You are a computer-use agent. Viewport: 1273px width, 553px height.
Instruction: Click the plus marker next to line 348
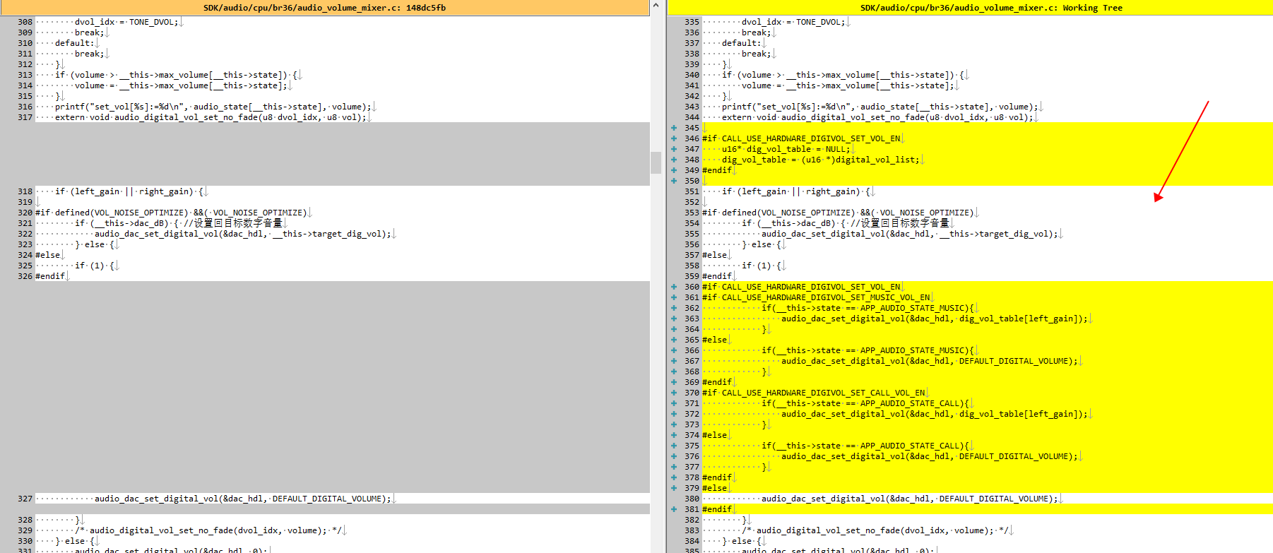674,160
